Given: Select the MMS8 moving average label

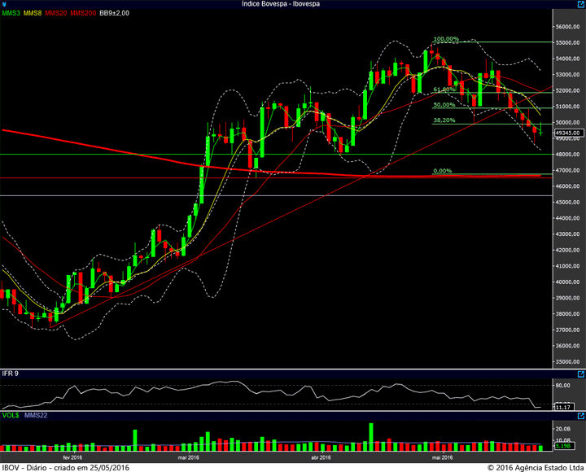Looking at the screenshot, I should click(x=33, y=13).
